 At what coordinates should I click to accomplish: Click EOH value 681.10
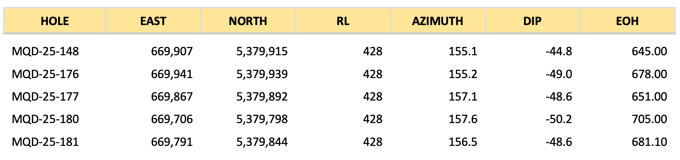point(649,142)
